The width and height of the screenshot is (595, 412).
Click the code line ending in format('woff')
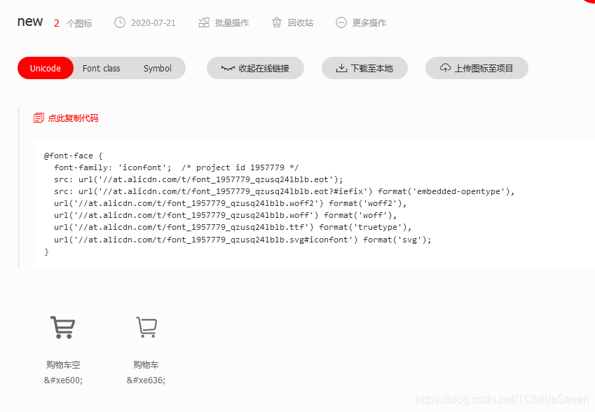225,215
